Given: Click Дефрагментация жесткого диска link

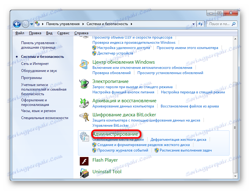Looking at the screenshot, I should (x=178, y=140).
